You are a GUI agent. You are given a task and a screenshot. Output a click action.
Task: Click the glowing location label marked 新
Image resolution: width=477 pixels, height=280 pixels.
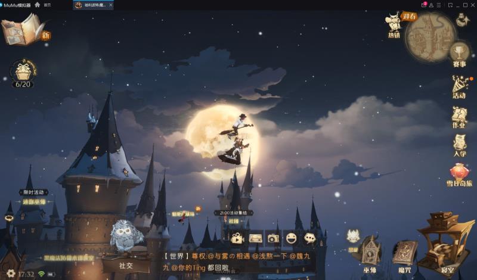click(x=183, y=214)
